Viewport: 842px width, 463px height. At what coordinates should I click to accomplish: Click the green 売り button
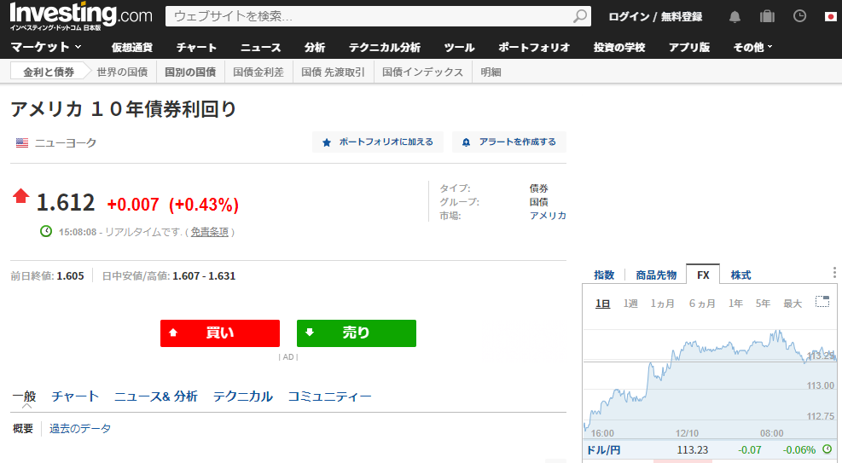pos(357,333)
